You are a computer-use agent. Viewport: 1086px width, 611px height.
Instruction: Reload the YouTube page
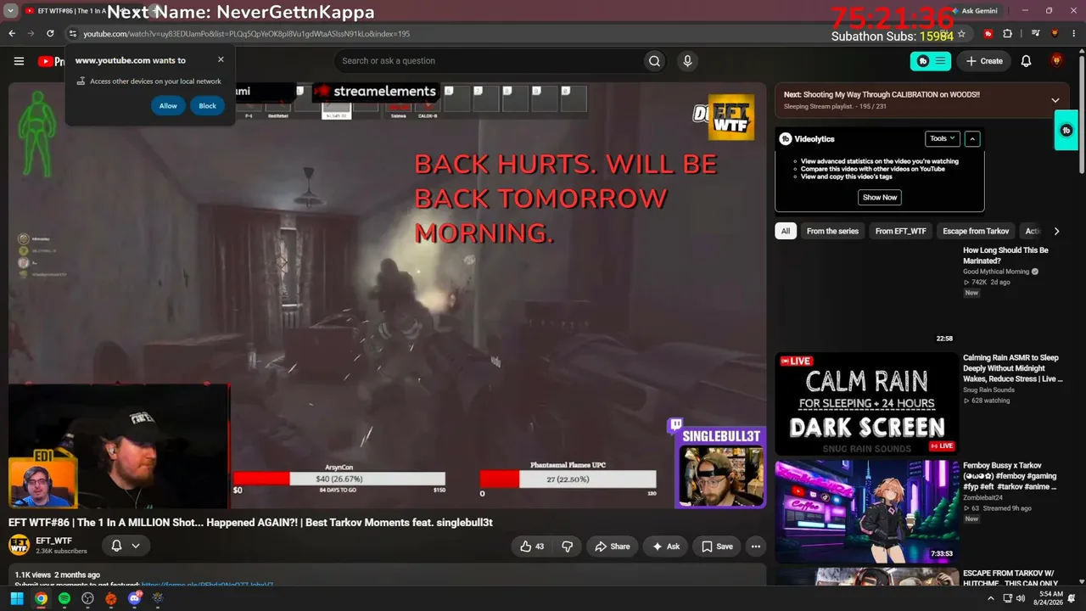point(50,34)
